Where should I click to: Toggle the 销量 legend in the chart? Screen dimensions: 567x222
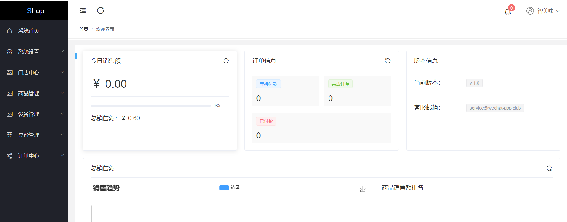coord(230,187)
